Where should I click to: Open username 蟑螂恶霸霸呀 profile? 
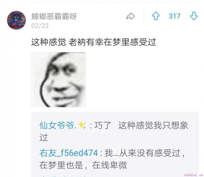(54, 16)
